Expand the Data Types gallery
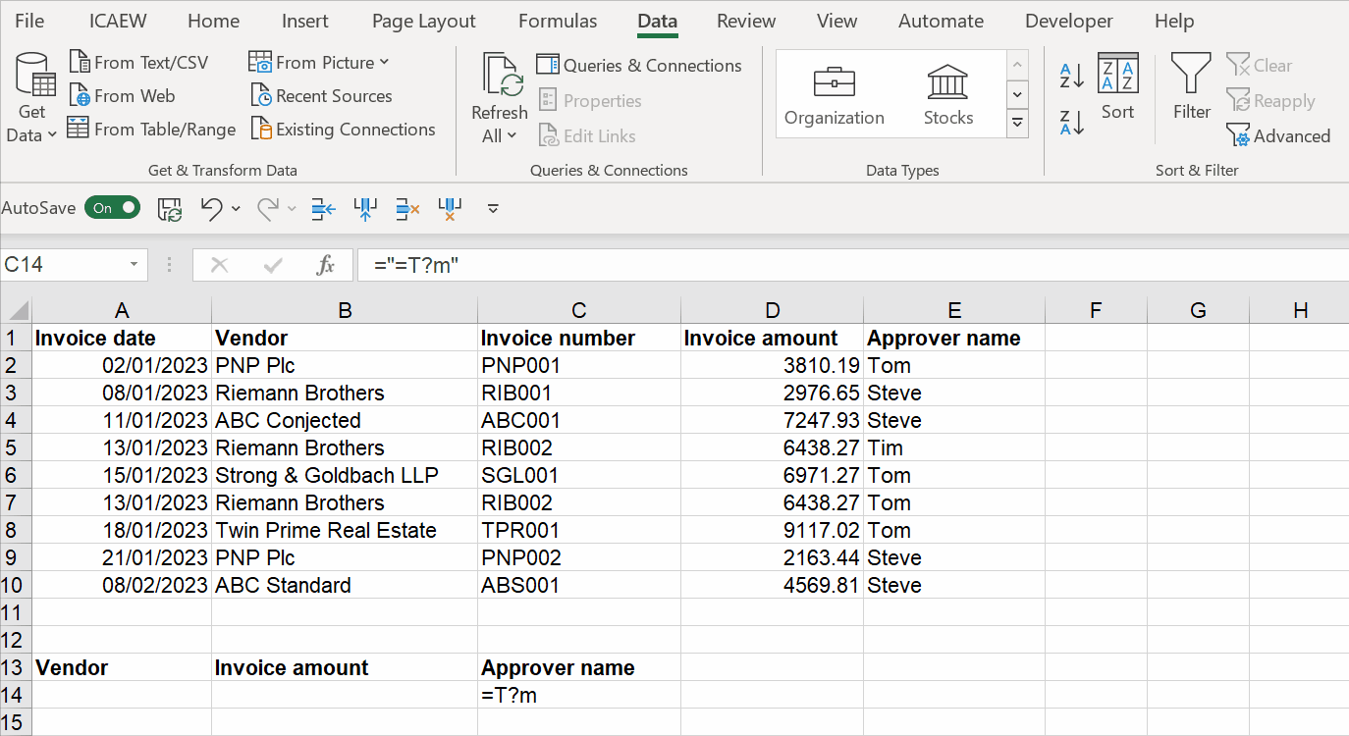 [1018, 124]
